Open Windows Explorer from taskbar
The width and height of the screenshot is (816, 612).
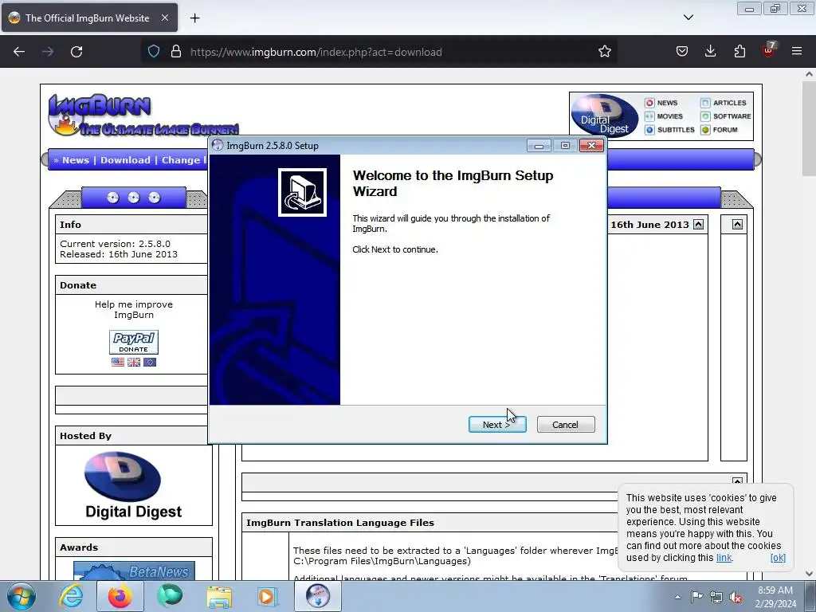coord(219,596)
